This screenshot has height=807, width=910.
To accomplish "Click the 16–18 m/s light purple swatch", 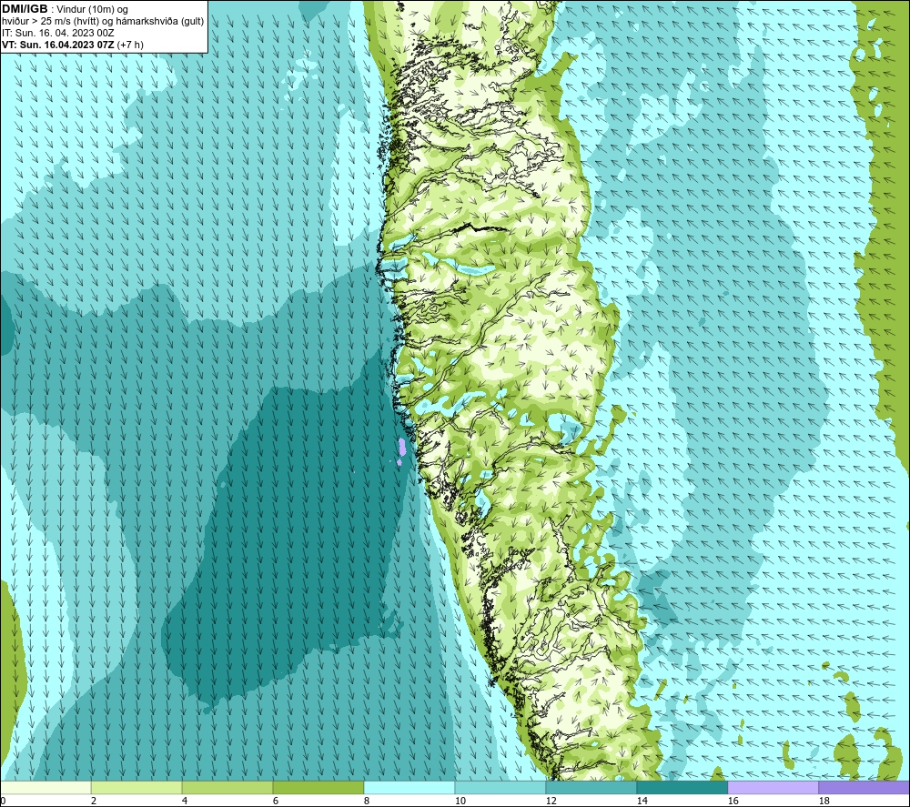I will (x=773, y=787).
